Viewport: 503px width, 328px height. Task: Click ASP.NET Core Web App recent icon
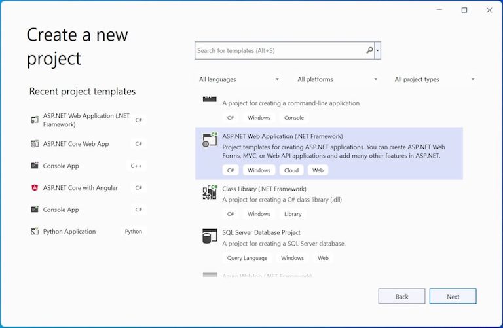[35, 144]
